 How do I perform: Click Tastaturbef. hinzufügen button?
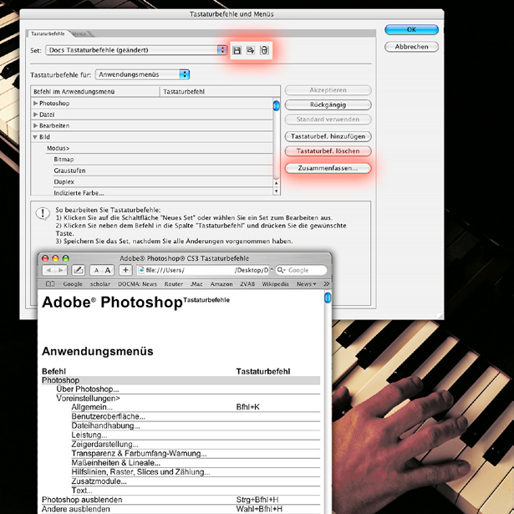328,136
